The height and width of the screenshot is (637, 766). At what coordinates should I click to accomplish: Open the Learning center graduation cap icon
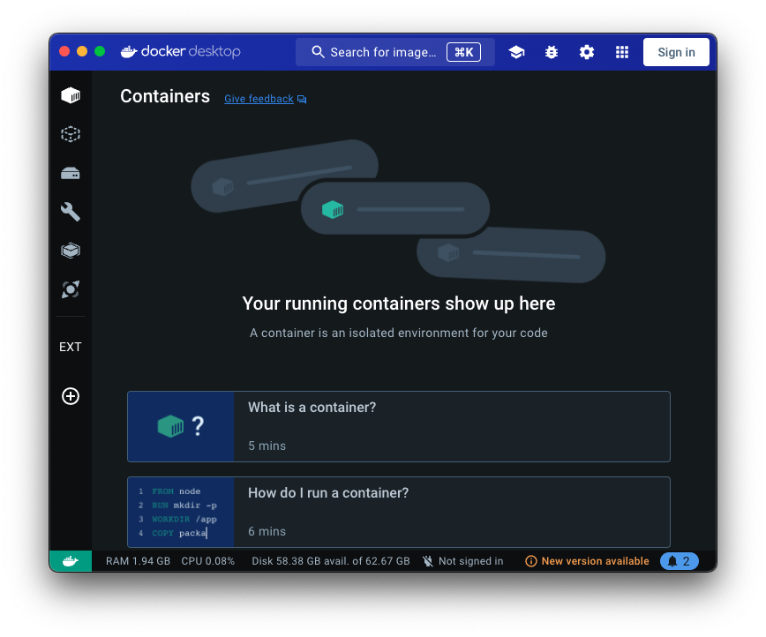pyautogui.click(x=516, y=52)
